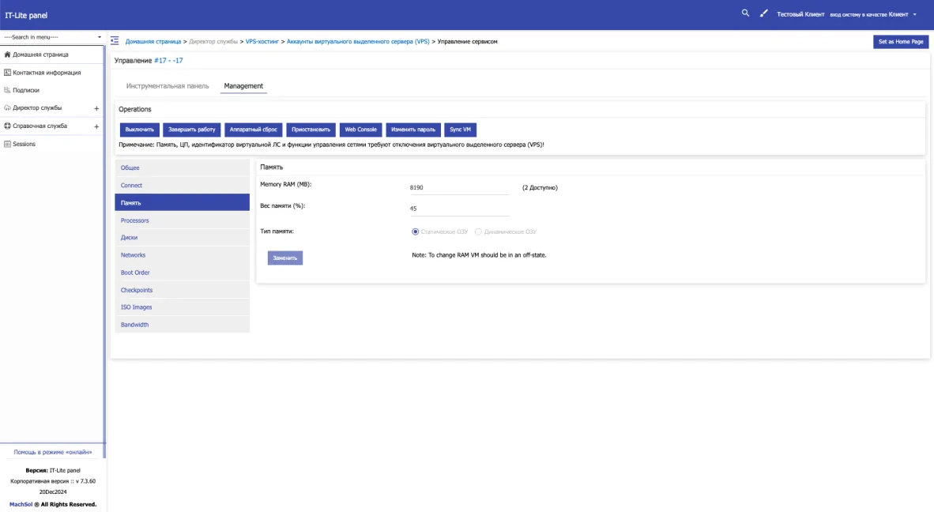The image size is (934, 512).
Task: Click the Set as Home Page button
Action: click(x=901, y=42)
